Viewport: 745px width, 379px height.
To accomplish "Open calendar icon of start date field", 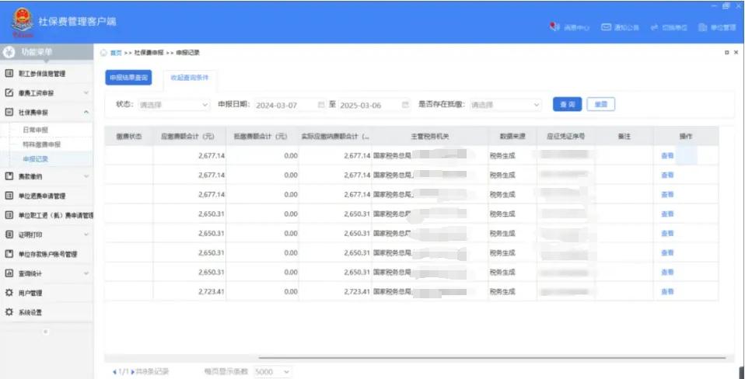I will point(321,104).
